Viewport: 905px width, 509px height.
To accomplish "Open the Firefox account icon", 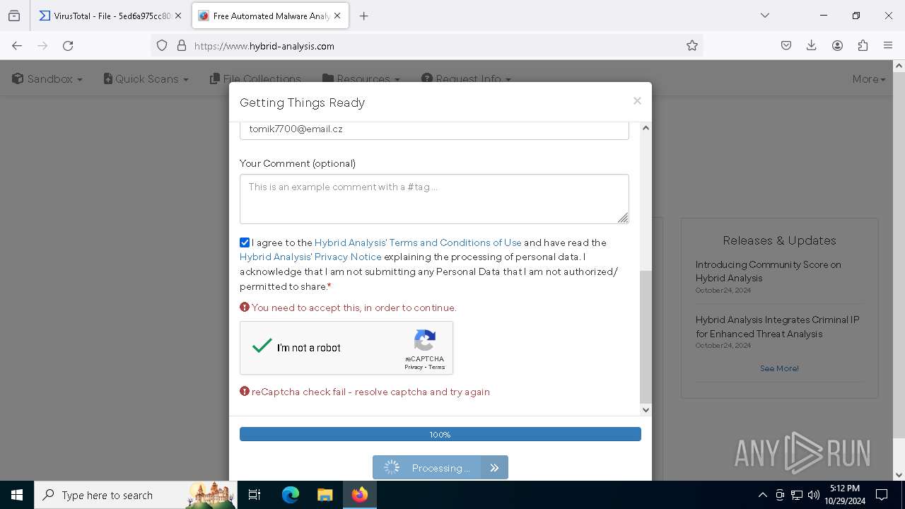I will (837, 45).
